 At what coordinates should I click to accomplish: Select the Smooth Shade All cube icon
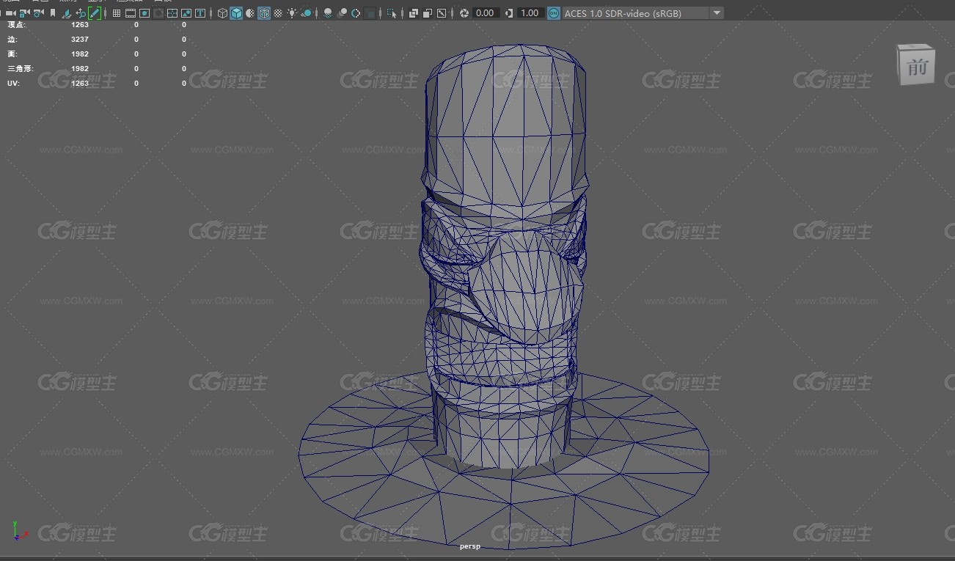point(236,13)
